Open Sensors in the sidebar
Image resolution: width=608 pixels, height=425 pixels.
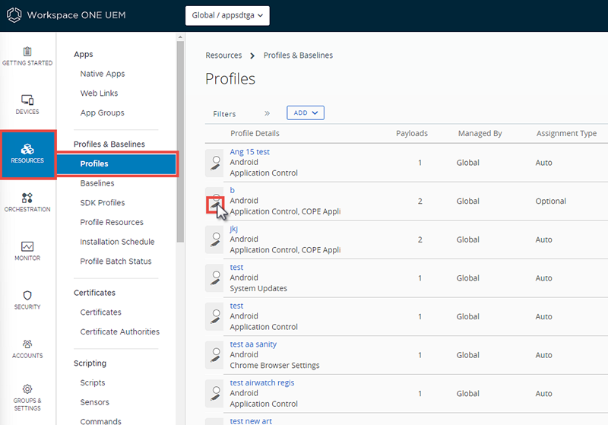click(94, 402)
